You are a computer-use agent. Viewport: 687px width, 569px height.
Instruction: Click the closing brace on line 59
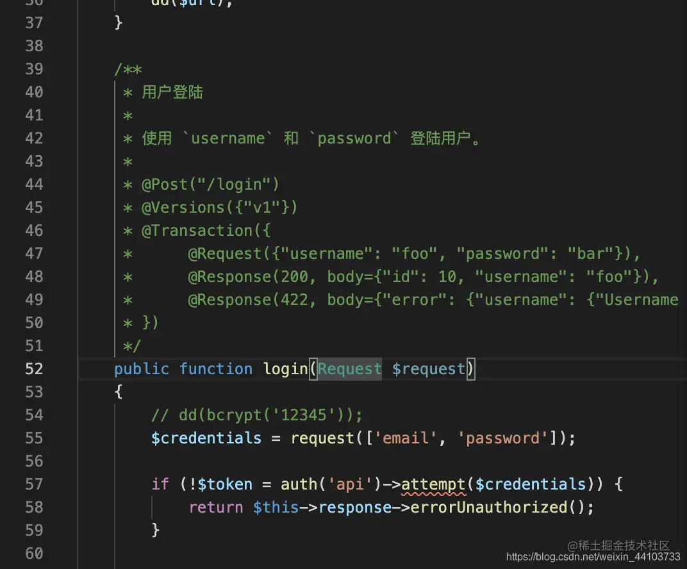pos(155,530)
